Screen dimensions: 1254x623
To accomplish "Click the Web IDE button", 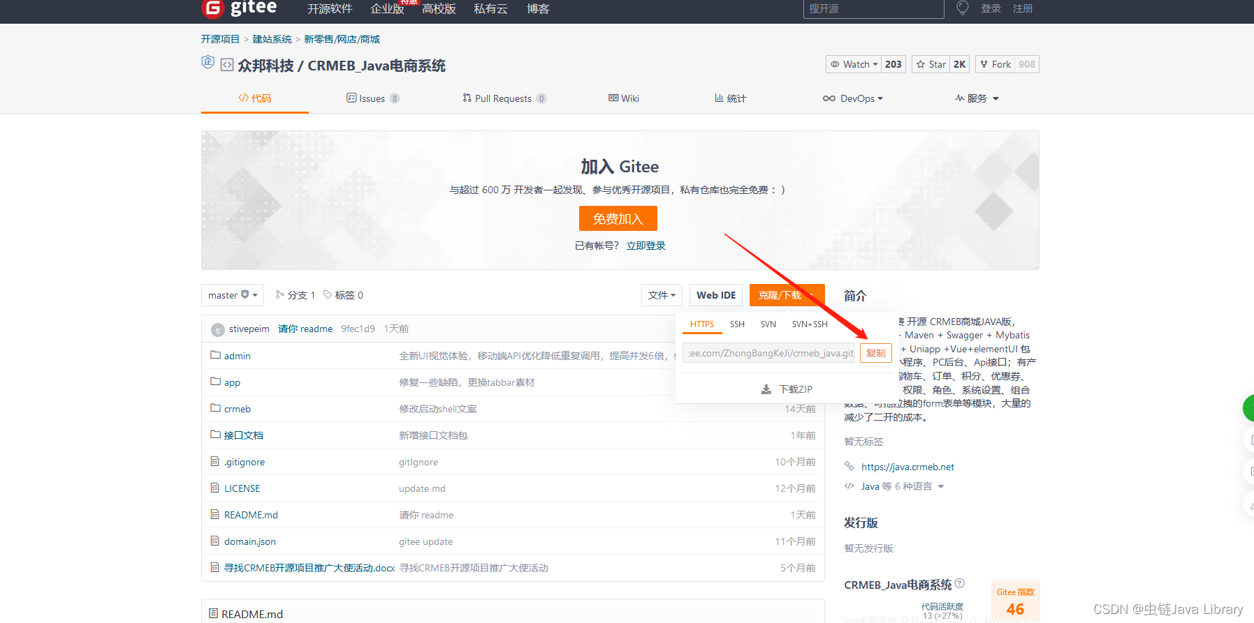I will [x=716, y=295].
